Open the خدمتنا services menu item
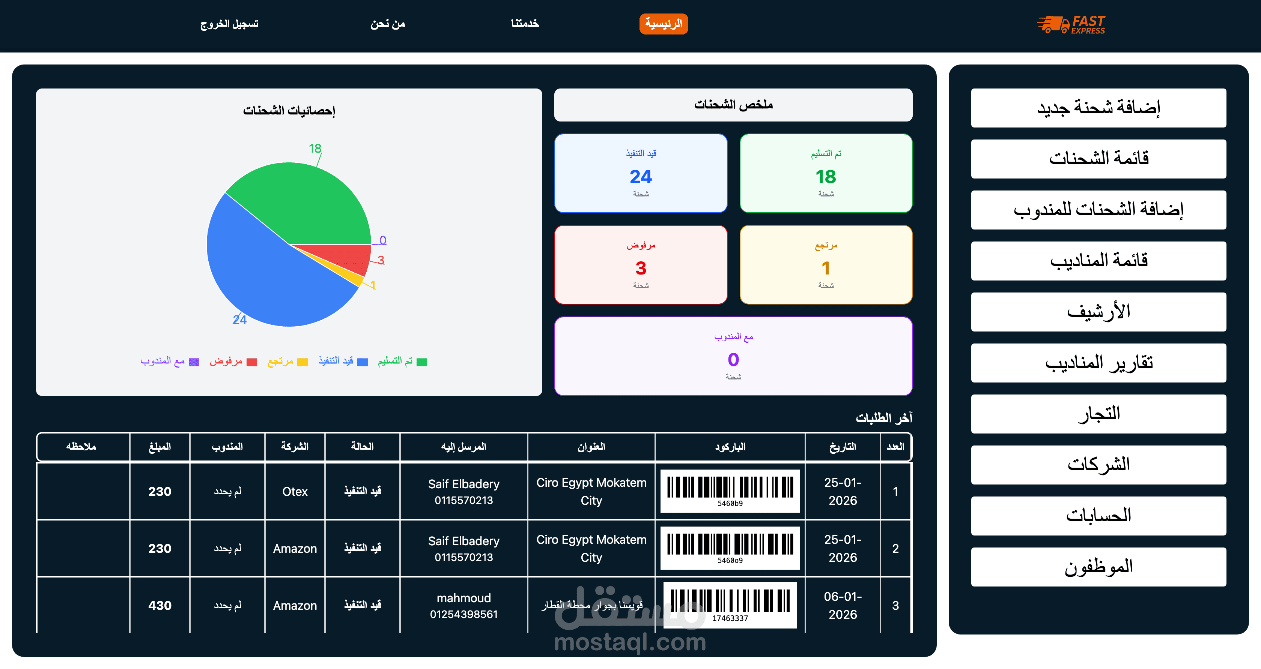The height and width of the screenshot is (669, 1261). click(x=525, y=24)
